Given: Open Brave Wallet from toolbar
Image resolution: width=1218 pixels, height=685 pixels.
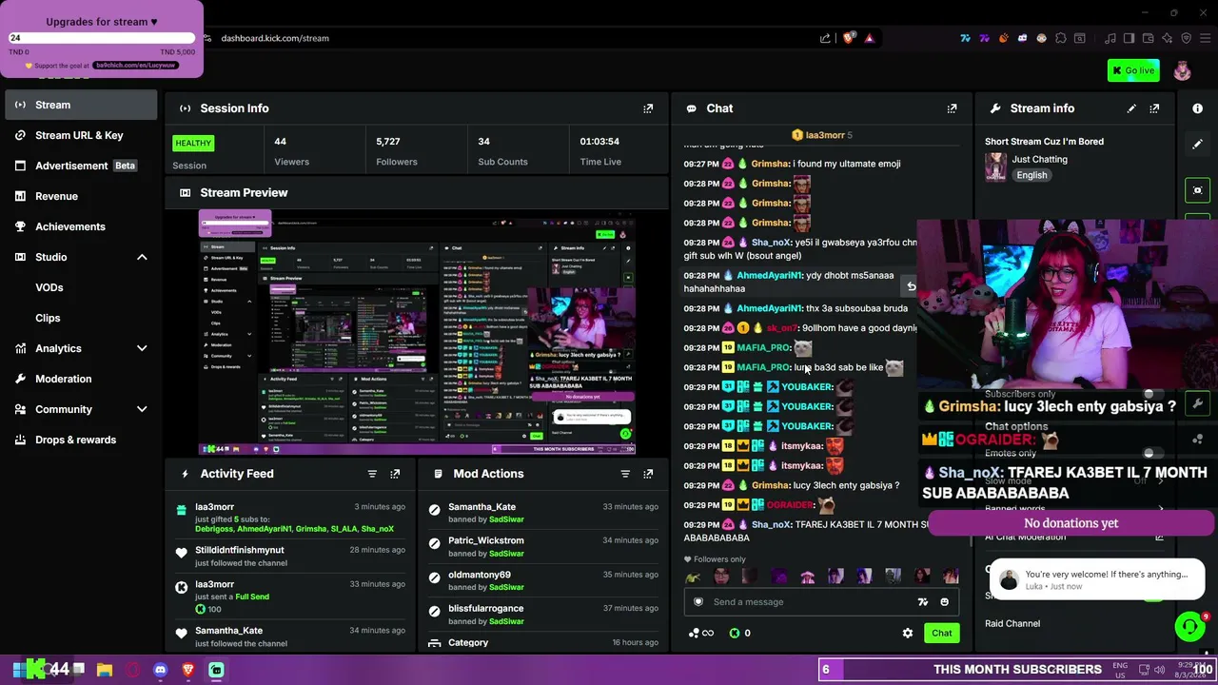Looking at the screenshot, I should (x=1148, y=38).
